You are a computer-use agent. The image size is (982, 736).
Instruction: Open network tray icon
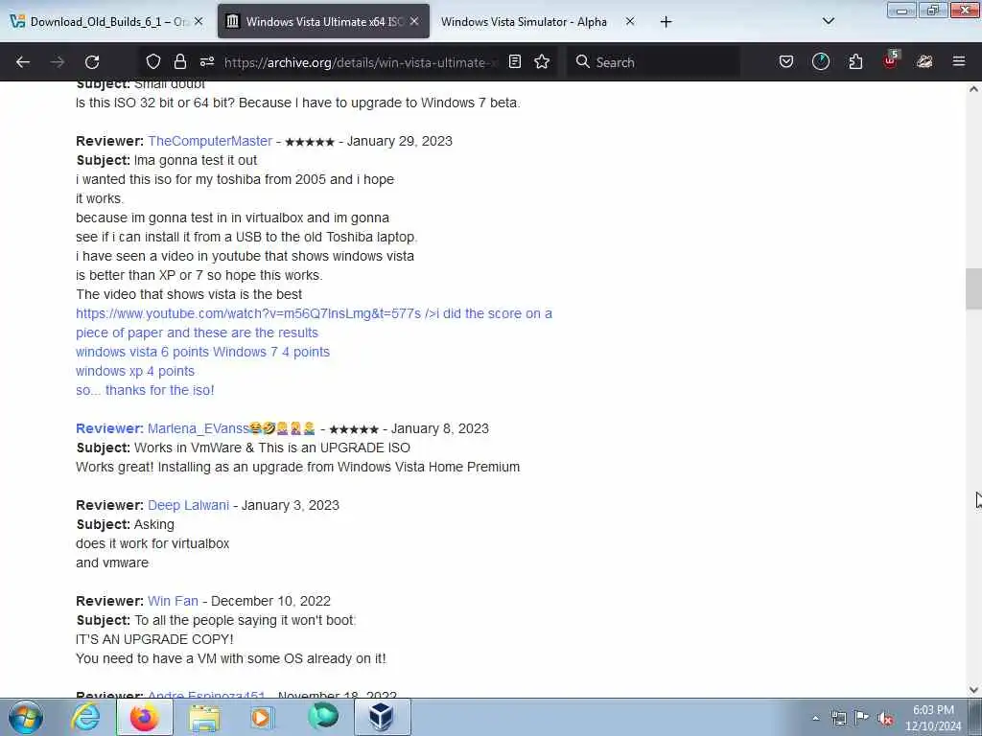coord(838,718)
